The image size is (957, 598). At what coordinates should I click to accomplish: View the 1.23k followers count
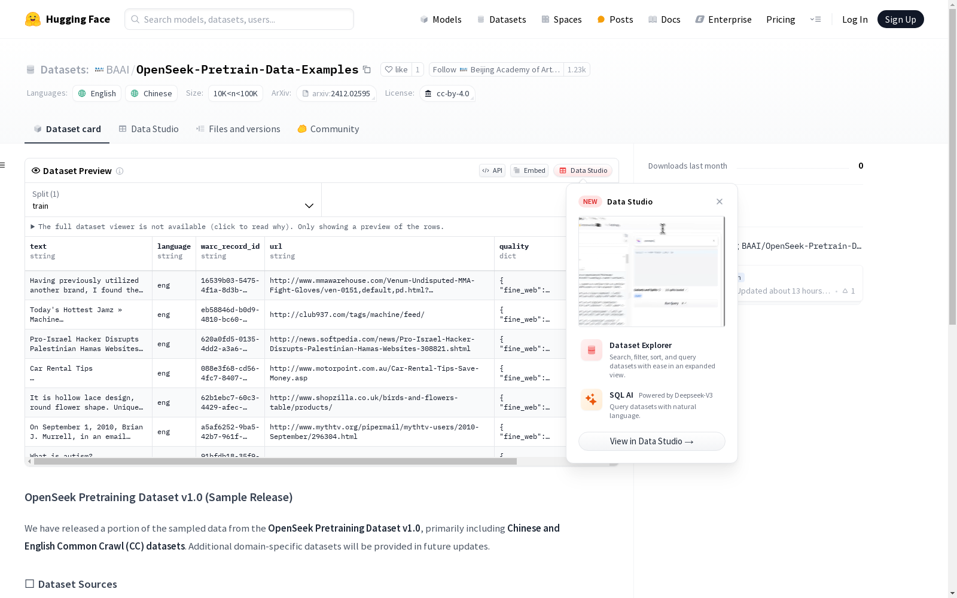[577, 69]
